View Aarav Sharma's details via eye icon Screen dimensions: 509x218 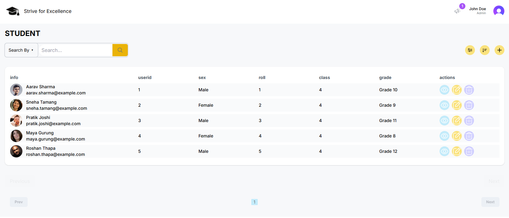(x=444, y=90)
